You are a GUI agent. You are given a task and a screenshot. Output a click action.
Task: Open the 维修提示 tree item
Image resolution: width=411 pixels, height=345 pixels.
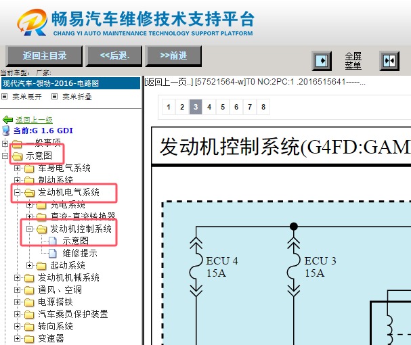click(x=80, y=253)
